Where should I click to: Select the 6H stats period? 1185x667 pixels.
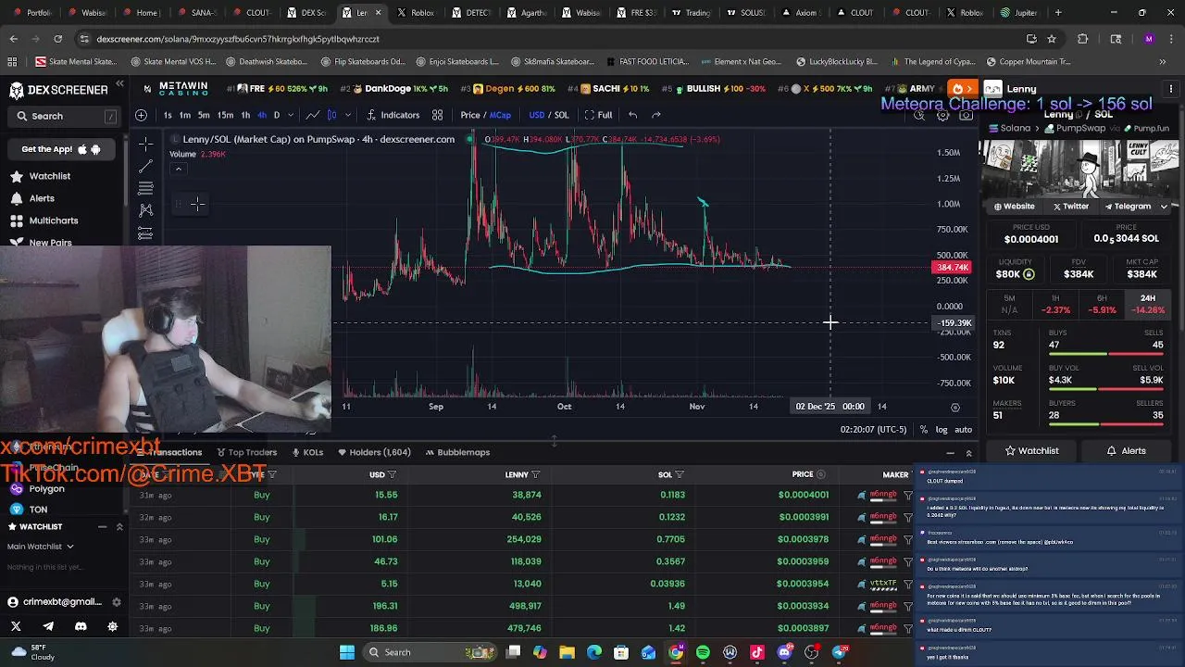click(x=1102, y=305)
